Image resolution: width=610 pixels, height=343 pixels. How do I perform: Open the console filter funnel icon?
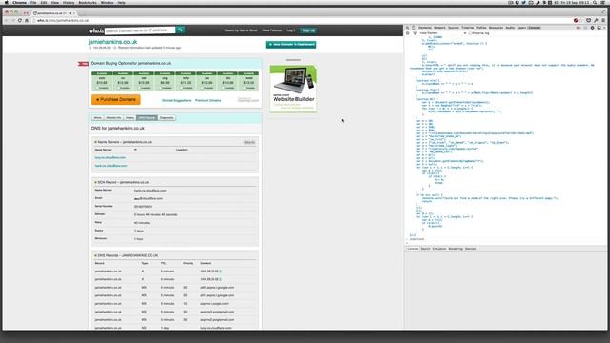click(415, 33)
